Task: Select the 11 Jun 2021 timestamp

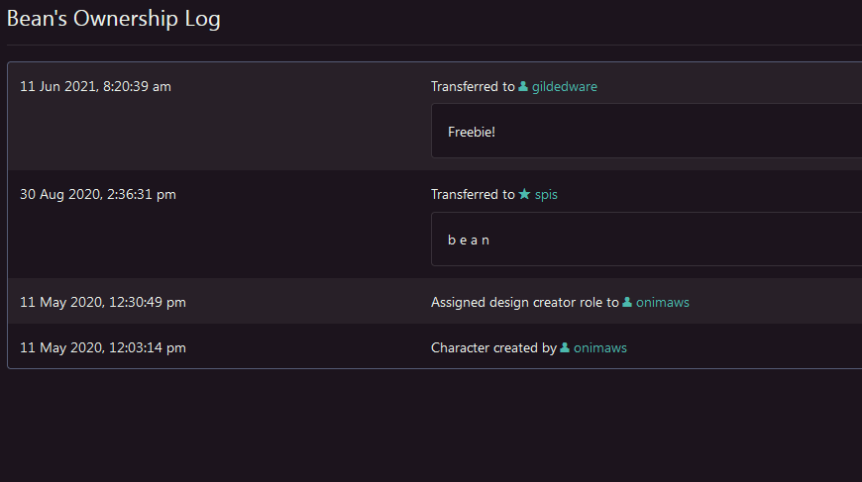Action: pos(95,87)
